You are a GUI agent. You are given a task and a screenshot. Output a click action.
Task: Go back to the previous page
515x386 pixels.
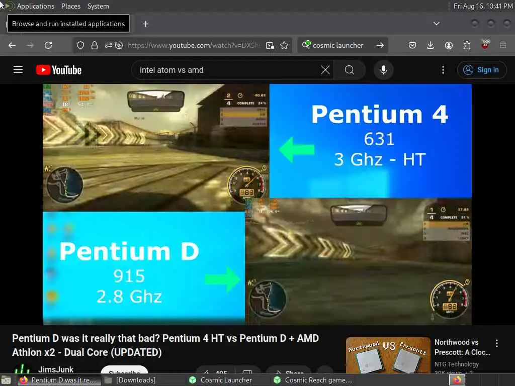click(x=12, y=45)
